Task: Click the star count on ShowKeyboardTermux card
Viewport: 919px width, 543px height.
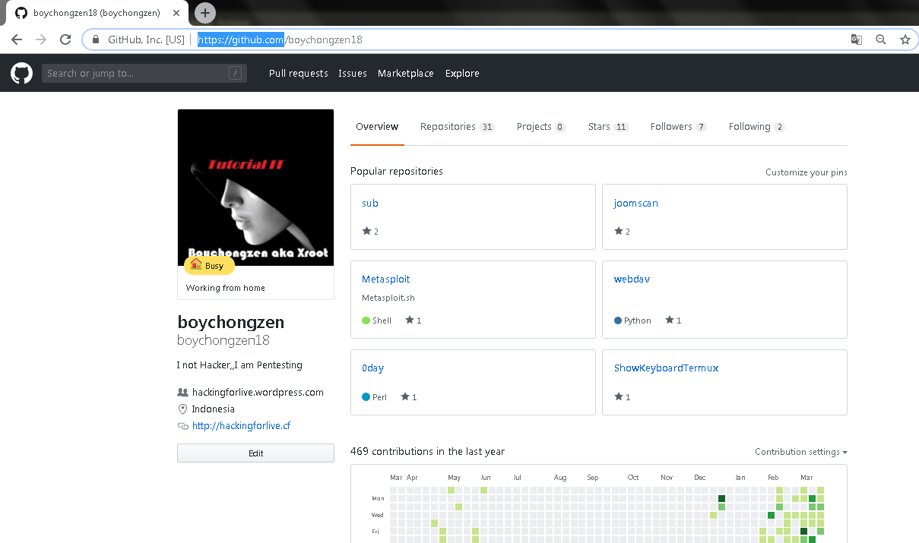Action: (x=623, y=396)
